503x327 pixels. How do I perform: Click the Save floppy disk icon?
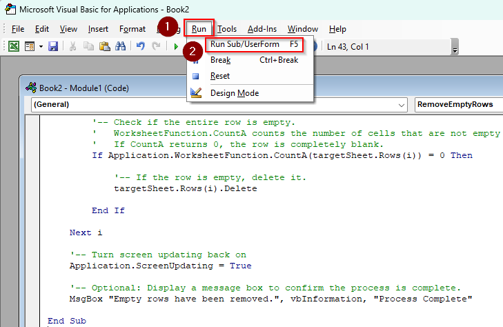click(53, 46)
